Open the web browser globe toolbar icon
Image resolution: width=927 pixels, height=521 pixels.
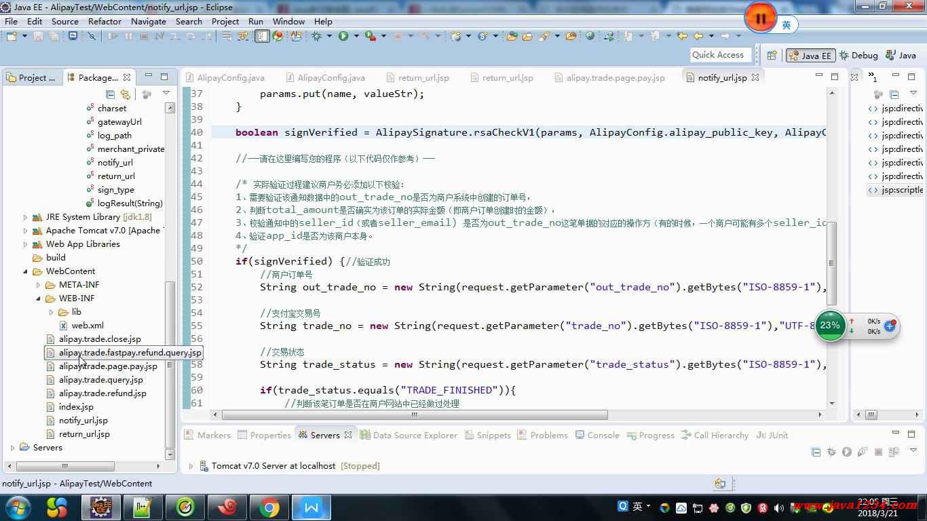590,36
